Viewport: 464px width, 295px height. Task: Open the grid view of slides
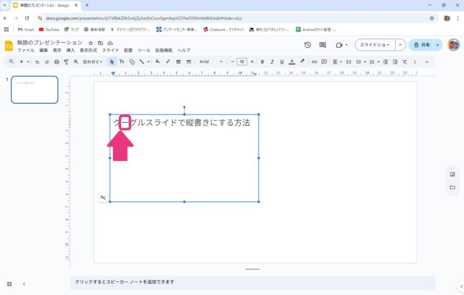(x=10, y=284)
